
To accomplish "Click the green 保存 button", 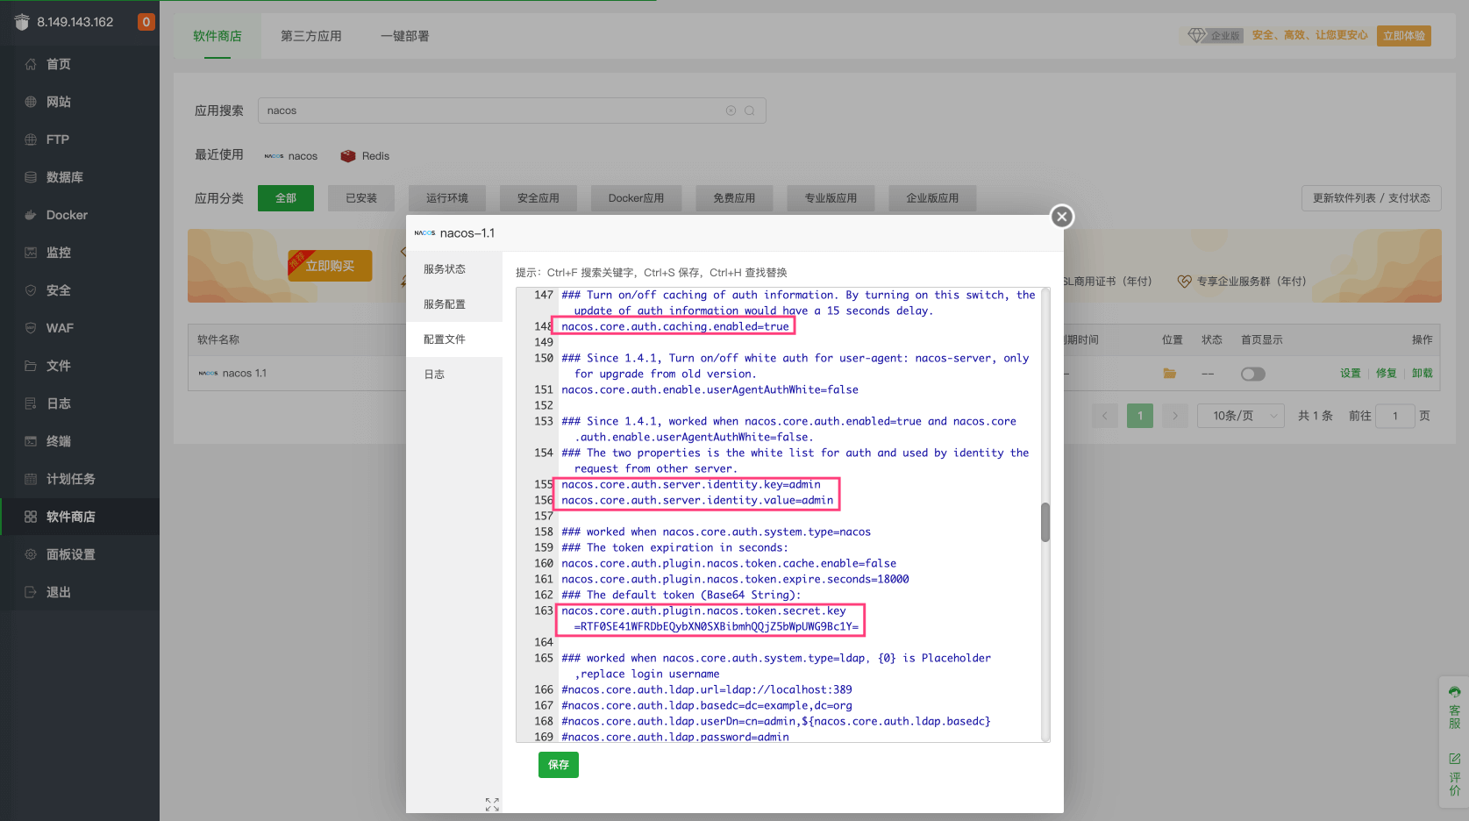I will point(558,765).
